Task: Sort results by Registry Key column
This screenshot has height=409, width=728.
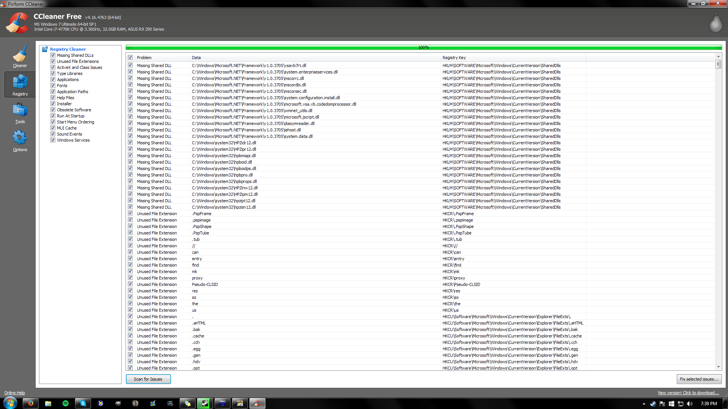Action: point(513,58)
